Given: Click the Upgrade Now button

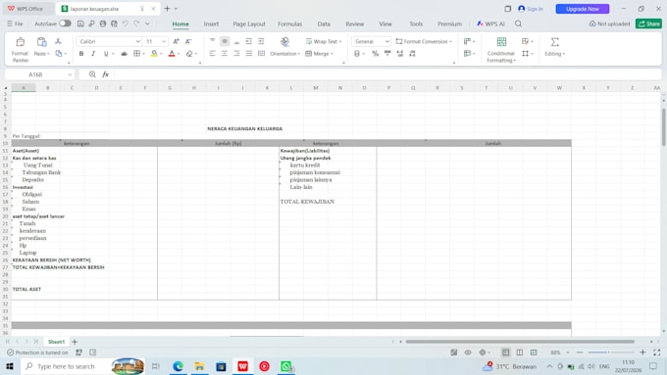Looking at the screenshot, I should click(x=583, y=9).
